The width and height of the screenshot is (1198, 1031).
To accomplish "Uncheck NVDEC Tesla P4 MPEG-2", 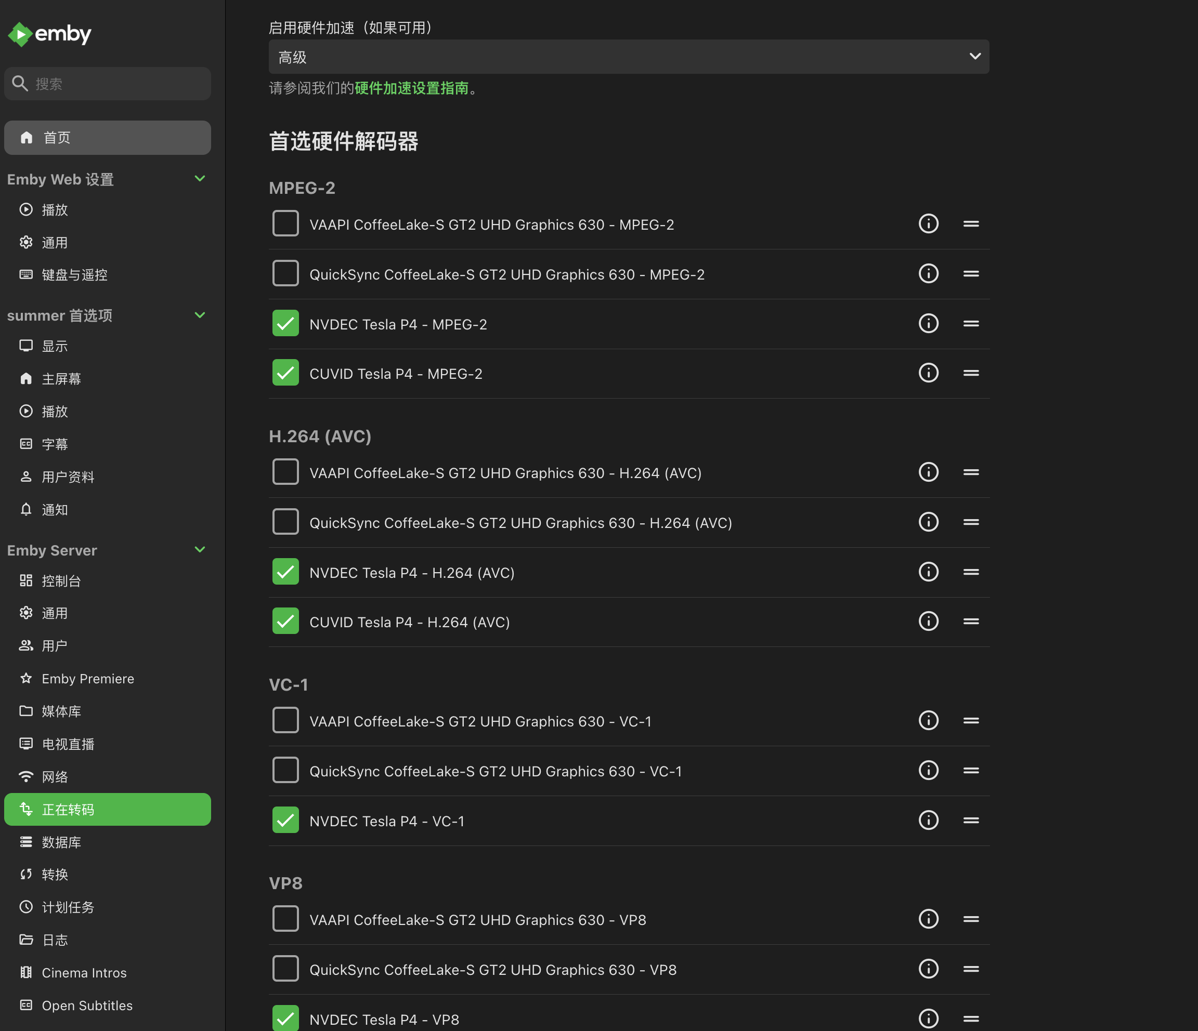I will [x=285, y=323].
